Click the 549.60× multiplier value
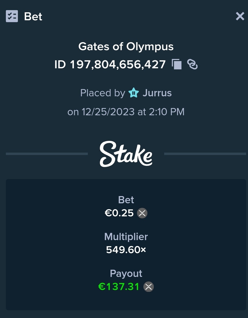248x318 pixels. (x=126, y=250)
